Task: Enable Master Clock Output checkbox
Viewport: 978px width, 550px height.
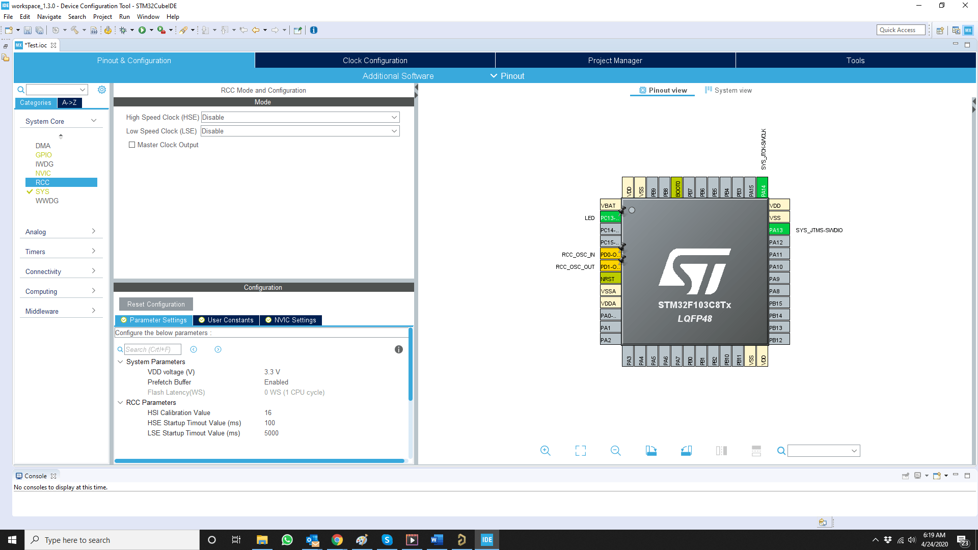Action: coord(132,145)
